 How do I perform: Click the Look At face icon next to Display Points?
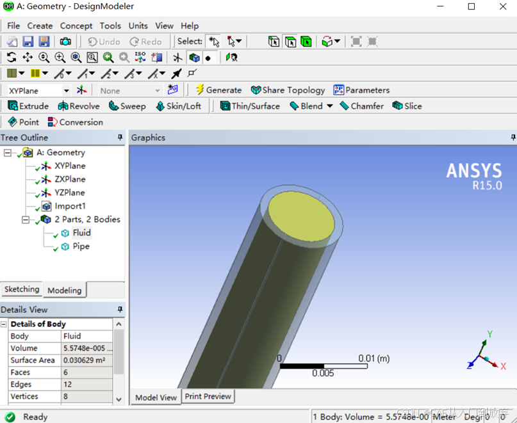point(232,58)
